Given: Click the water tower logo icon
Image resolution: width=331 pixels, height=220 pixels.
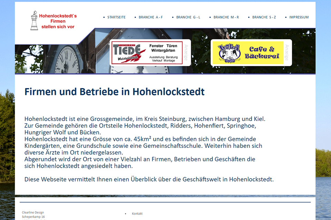Looking at the screenshot, I should [34, 21].
